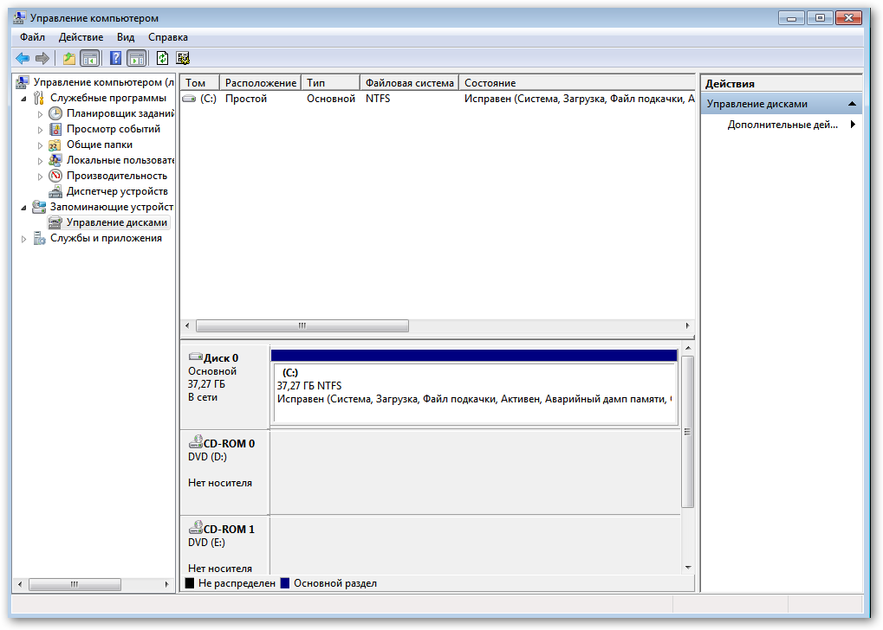Click the volume list horizontal scrollbar thumb
Image resolution: width=883 pixels, height=630 pixels.
[302, 325]
